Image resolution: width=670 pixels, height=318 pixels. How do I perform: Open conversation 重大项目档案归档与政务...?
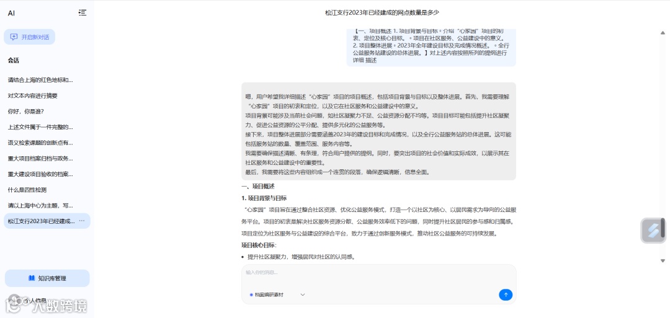(40, 158)
